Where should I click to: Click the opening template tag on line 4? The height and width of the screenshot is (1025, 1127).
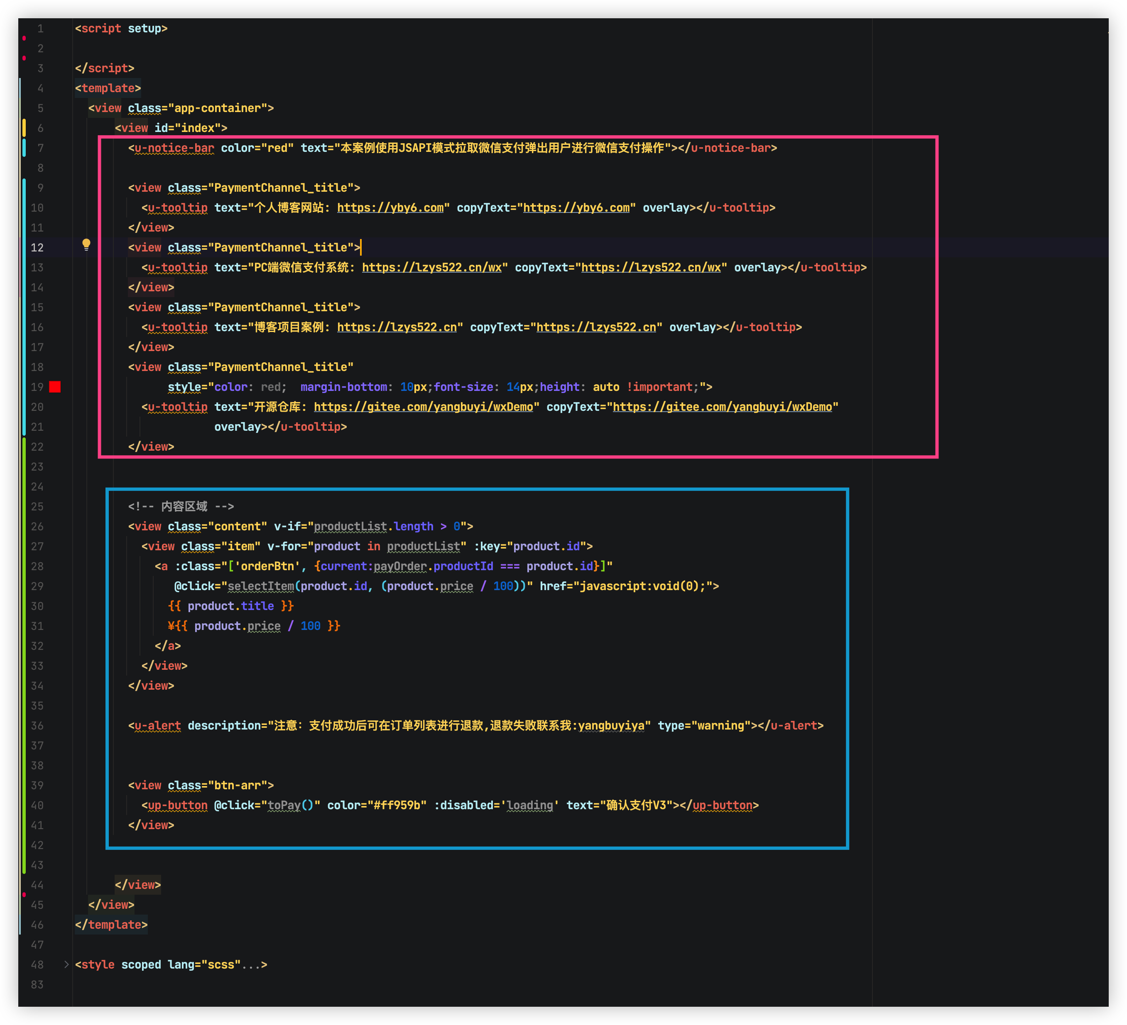coord(108,88)
